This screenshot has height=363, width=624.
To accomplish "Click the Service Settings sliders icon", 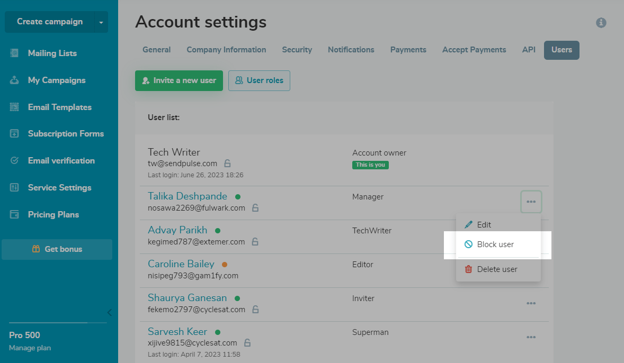I will coord(14,187).
